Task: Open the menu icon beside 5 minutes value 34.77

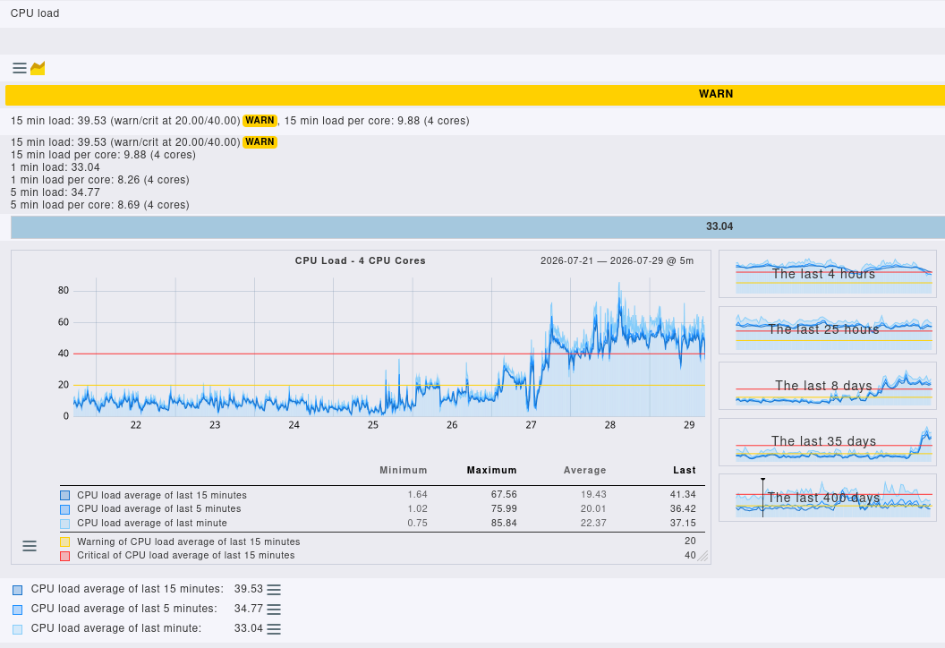Action: [x=274, y=609]
